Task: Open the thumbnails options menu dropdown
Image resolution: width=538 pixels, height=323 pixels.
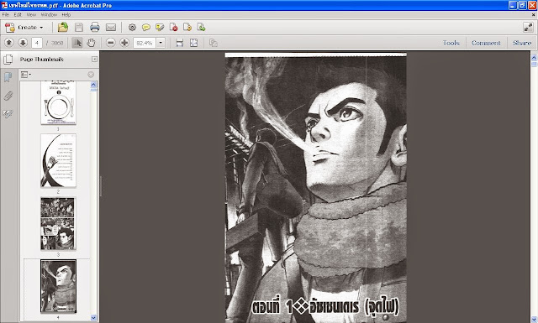Action: coord(26,75)
